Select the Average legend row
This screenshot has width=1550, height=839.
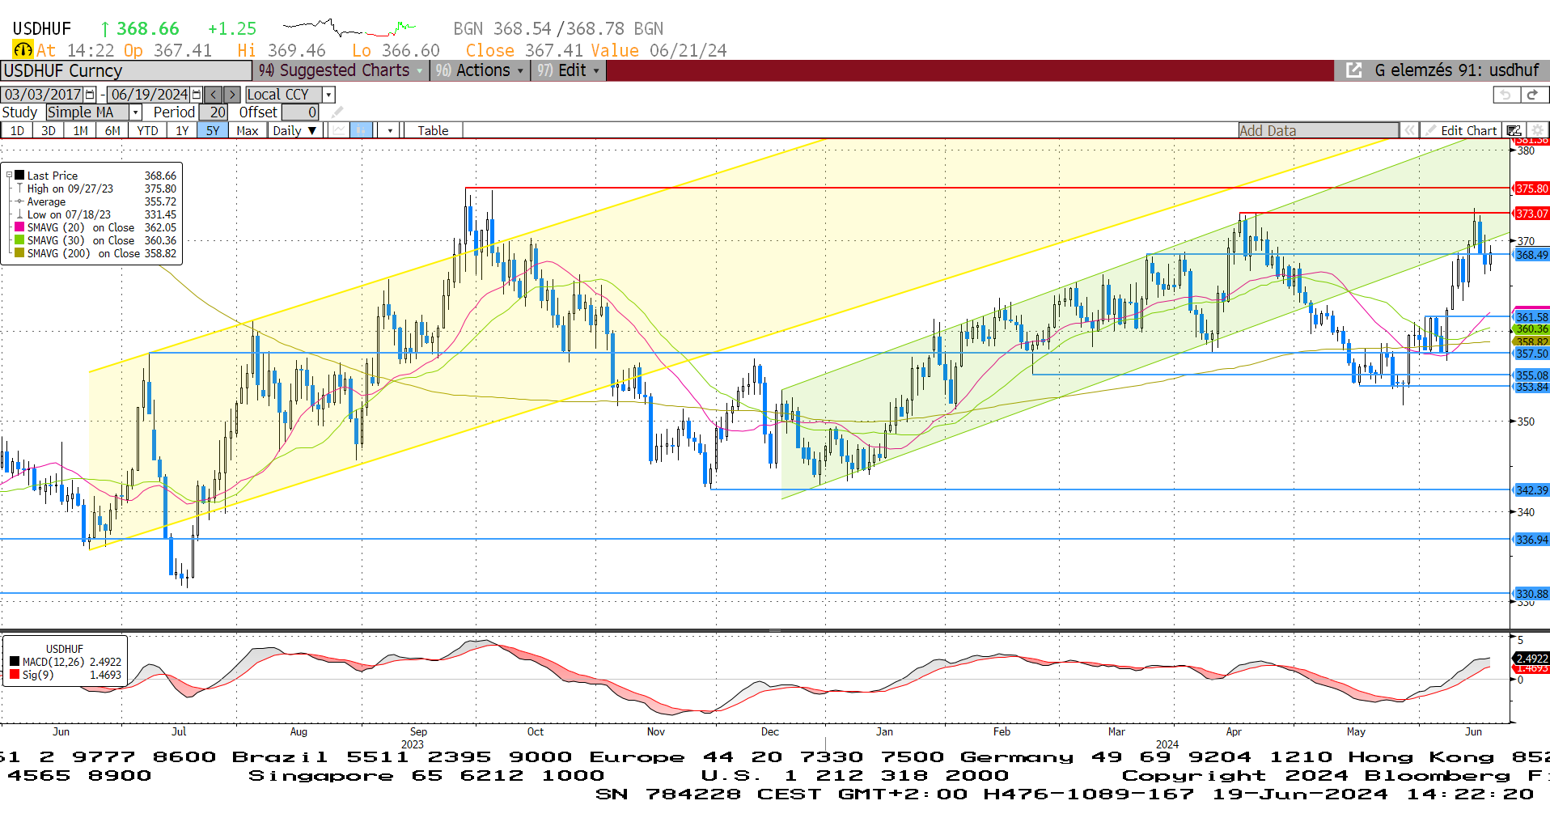(x=95, y=201)
